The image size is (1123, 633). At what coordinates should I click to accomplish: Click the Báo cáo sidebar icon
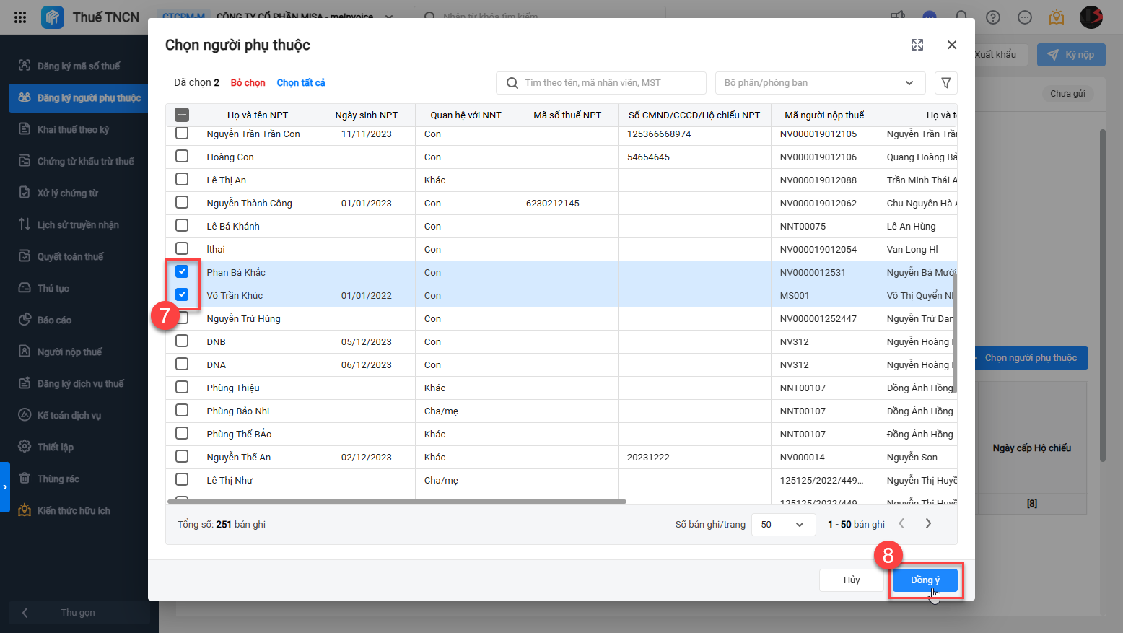[x=25, y=320]
